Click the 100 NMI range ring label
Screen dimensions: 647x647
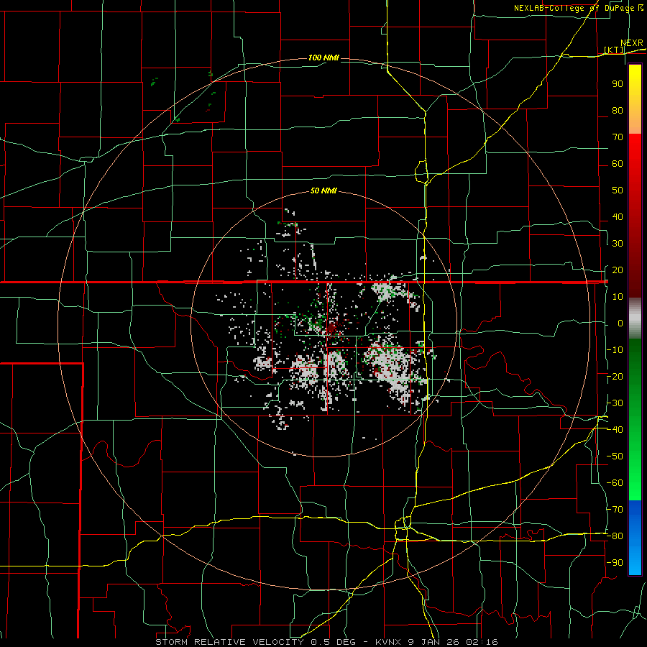(x=323, y=58)
